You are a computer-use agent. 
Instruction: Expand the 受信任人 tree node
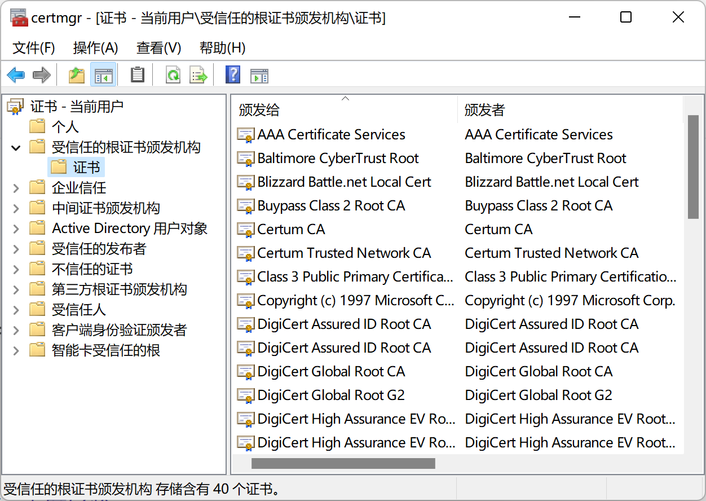click(16, 310)
